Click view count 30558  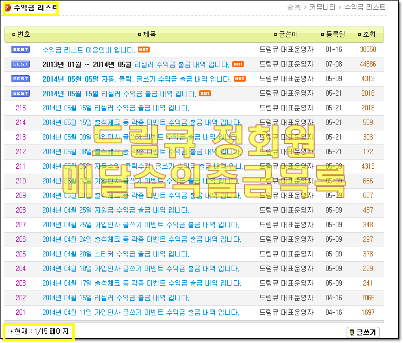[368, 49]
